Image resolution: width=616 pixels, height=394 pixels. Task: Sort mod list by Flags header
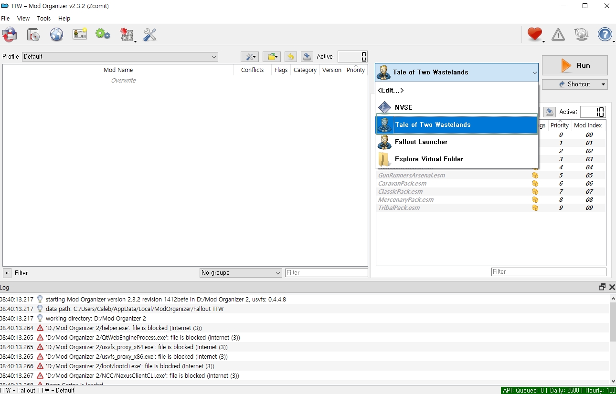[281, 70]
